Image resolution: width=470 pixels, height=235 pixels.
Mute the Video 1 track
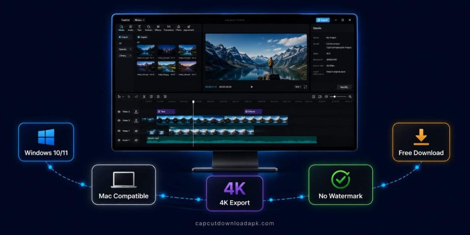pos(136,131)
